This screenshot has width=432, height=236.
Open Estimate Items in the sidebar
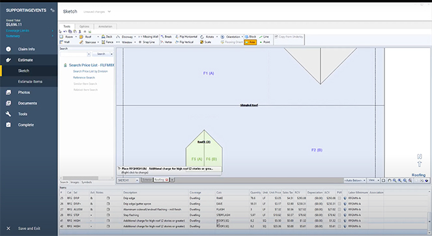tap(31, 81)
